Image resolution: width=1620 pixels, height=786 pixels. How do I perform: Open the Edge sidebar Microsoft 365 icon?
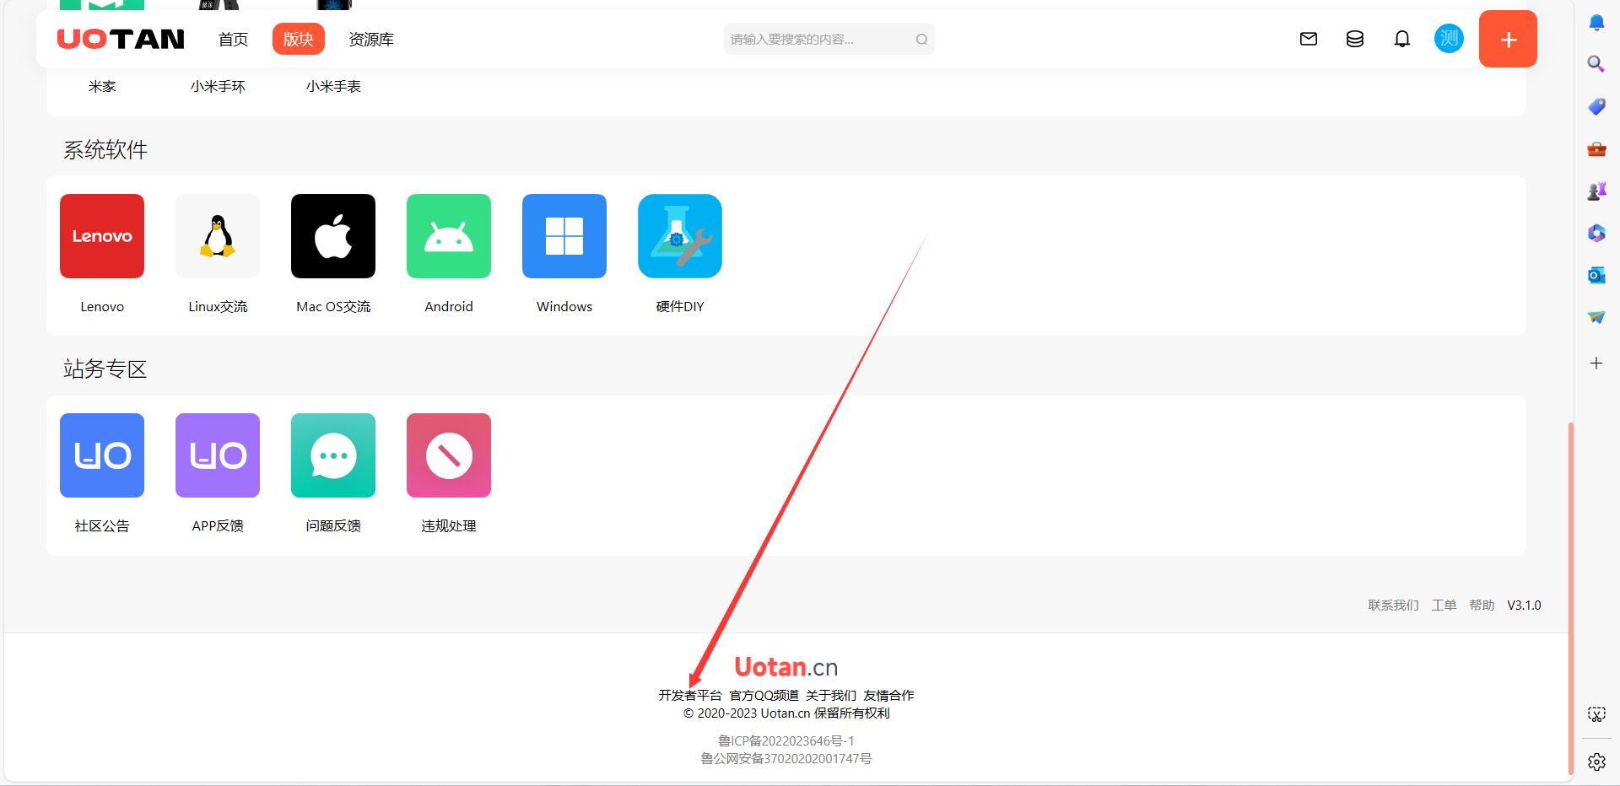coord(1596,233)
